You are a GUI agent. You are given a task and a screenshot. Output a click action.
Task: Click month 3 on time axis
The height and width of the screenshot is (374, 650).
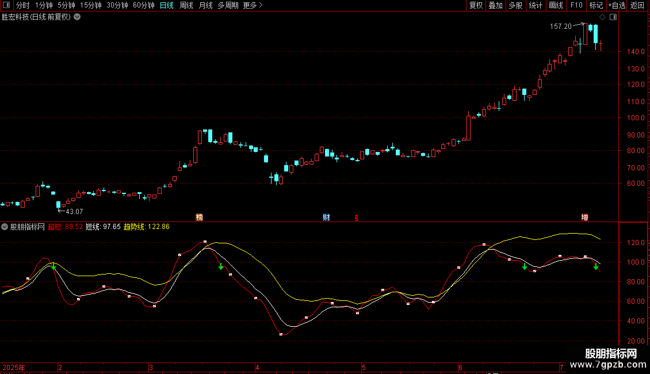click(x=151, y=367)
